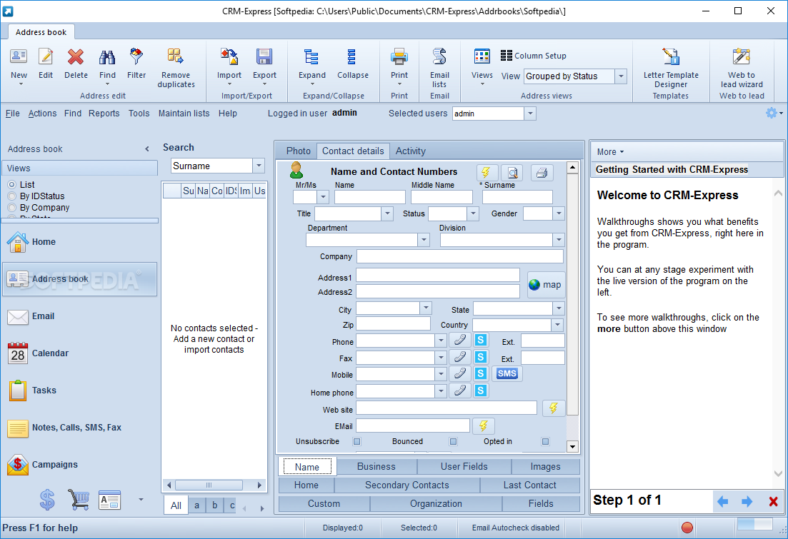Image resolution: width=788 pixels, height=539 pixels.
Task: Click SMS button next to Mobile
Action: [x=507, y=374]
